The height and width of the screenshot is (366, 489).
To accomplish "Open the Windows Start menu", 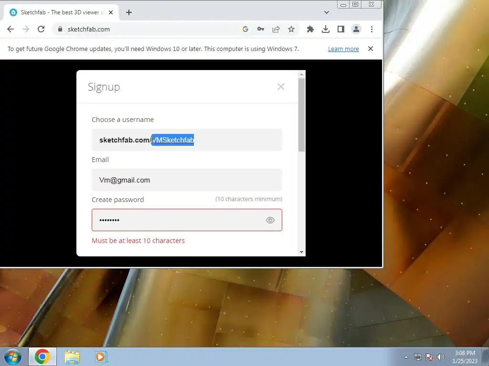I will [x=12, y=356].
